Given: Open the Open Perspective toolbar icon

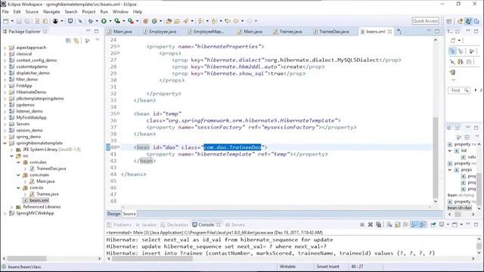Looking at the screenshot, I should [449, 21].
